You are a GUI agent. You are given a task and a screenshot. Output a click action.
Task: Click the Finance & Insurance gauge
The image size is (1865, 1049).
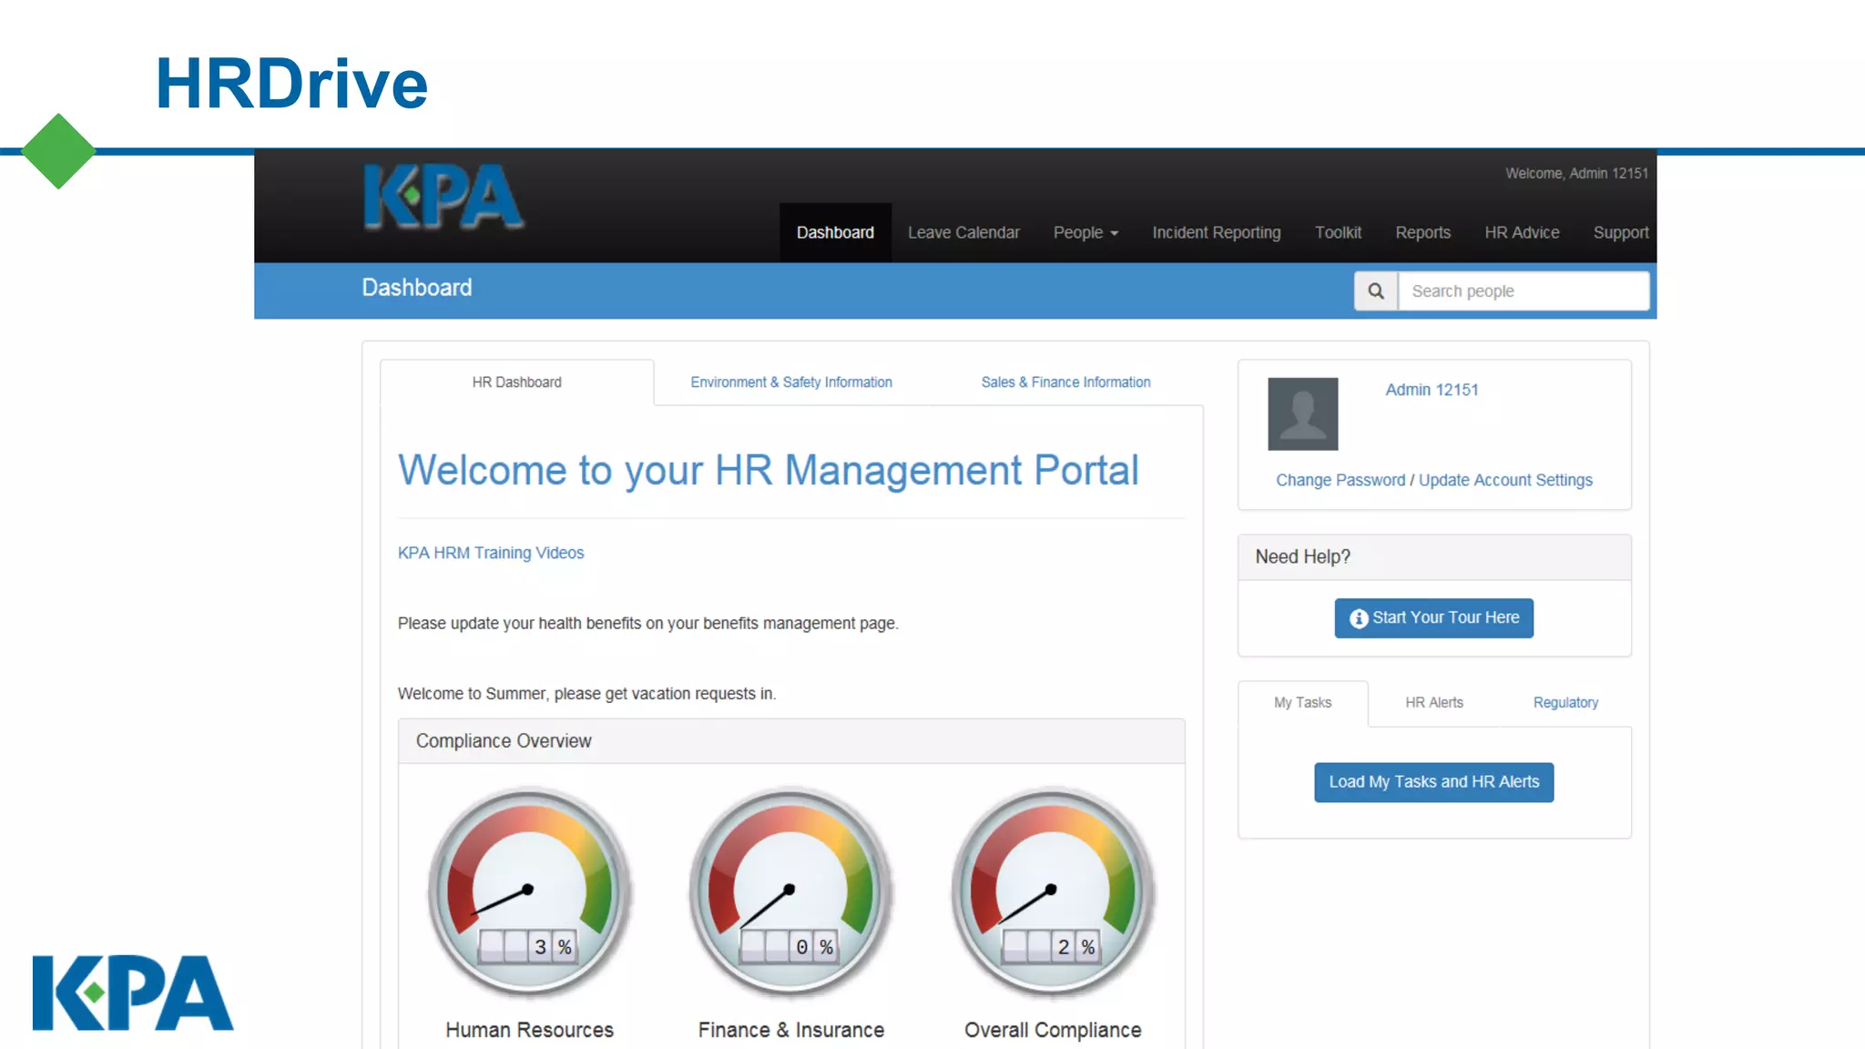tap(790, 892)
